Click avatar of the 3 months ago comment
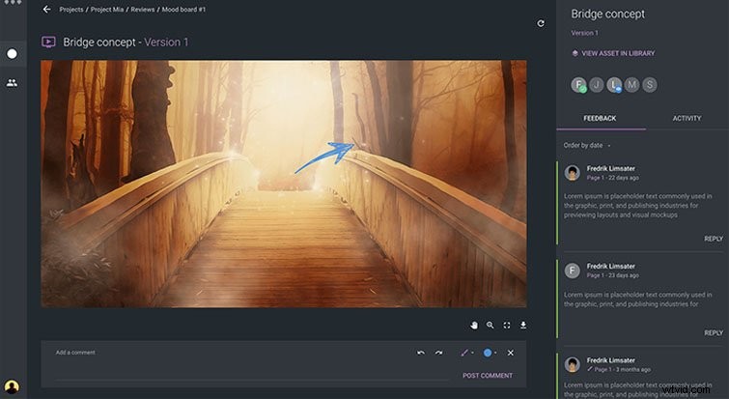Viewport: 729px width, 399px height. (573, 364)
